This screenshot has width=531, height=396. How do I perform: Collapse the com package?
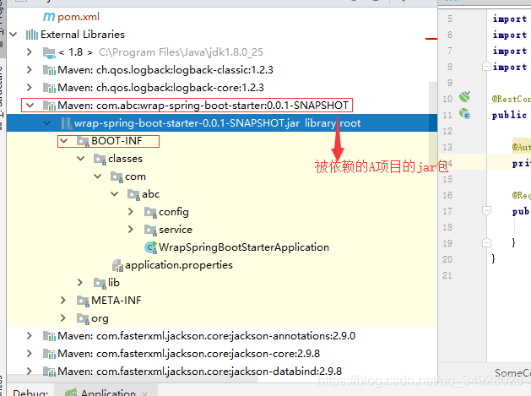click(x=98, y=176)
